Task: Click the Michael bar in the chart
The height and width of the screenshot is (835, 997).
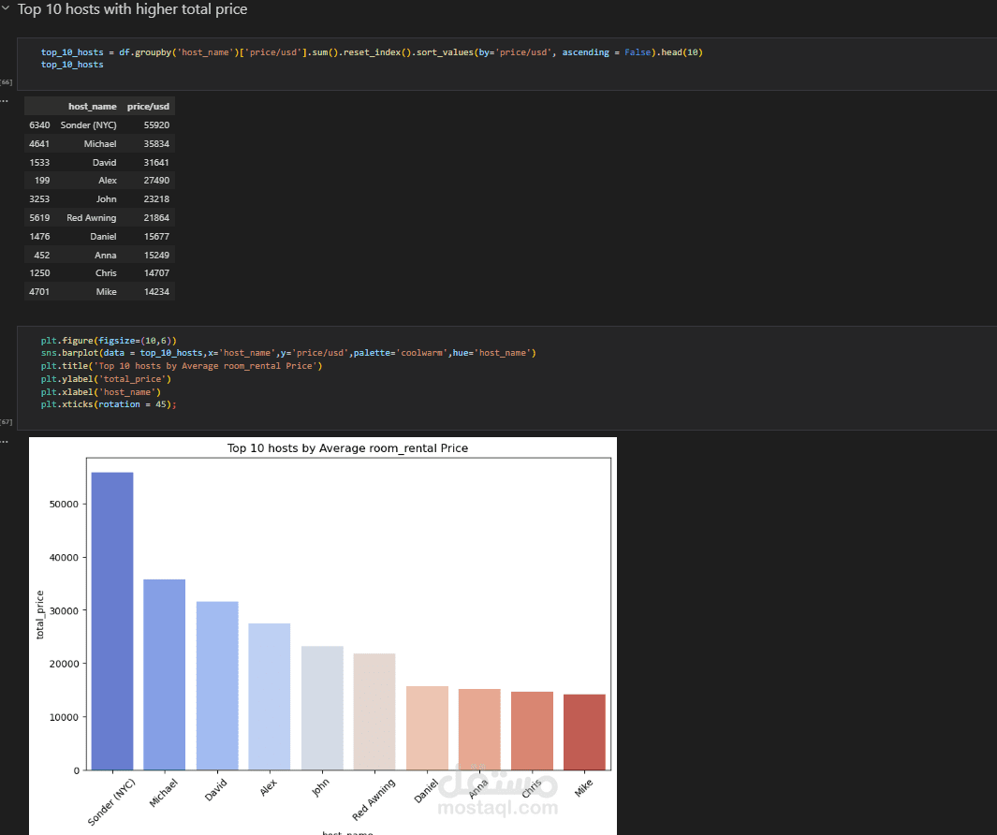Action: pos(165,675)
